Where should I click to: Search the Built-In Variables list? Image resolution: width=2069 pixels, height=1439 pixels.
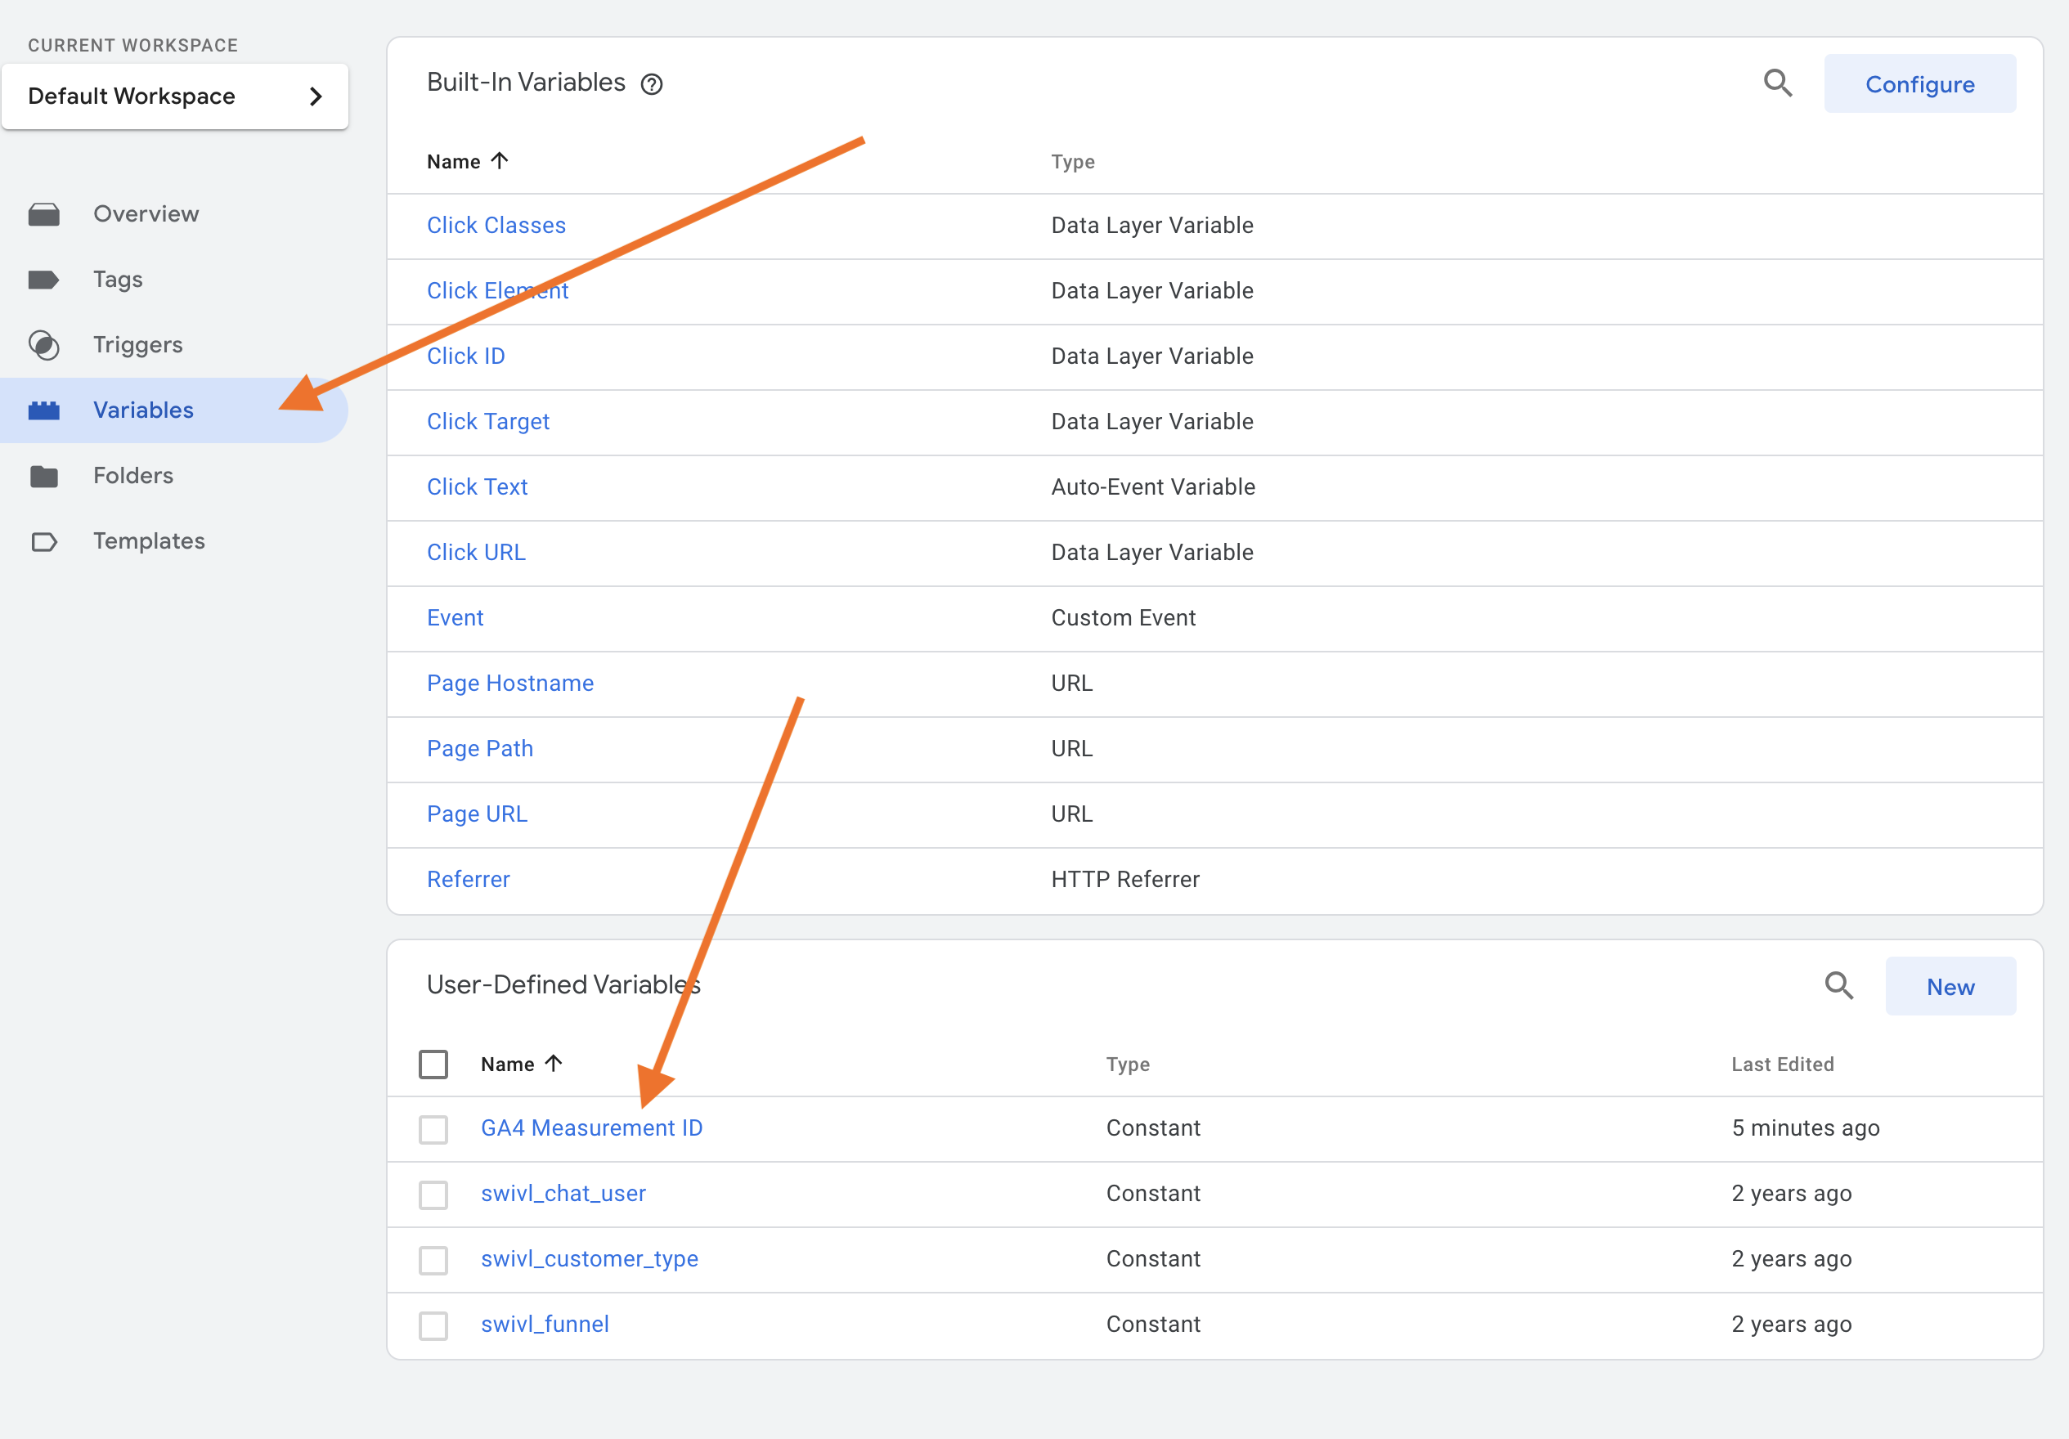tap(1777, 83)
